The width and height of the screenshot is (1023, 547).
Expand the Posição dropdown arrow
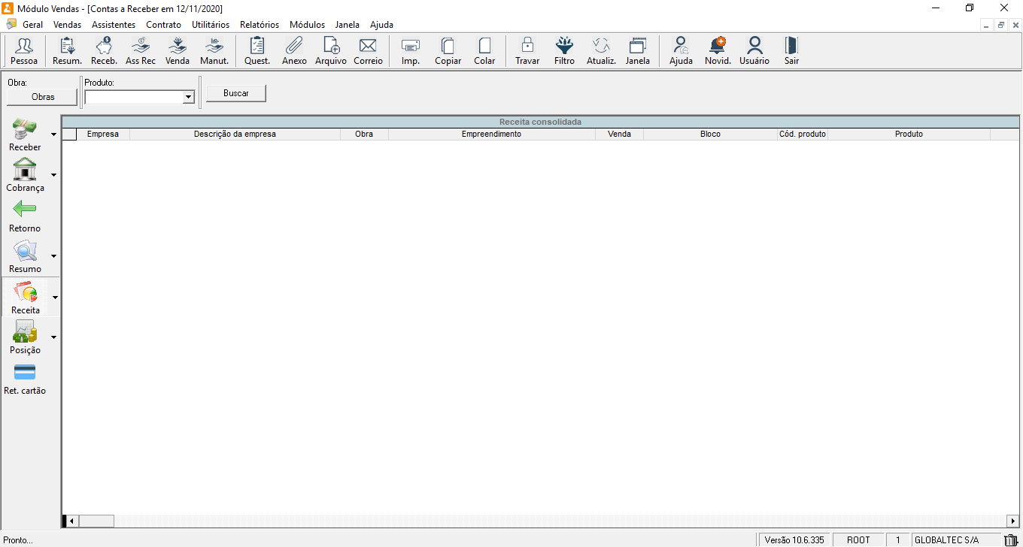(x=53, y=337)
